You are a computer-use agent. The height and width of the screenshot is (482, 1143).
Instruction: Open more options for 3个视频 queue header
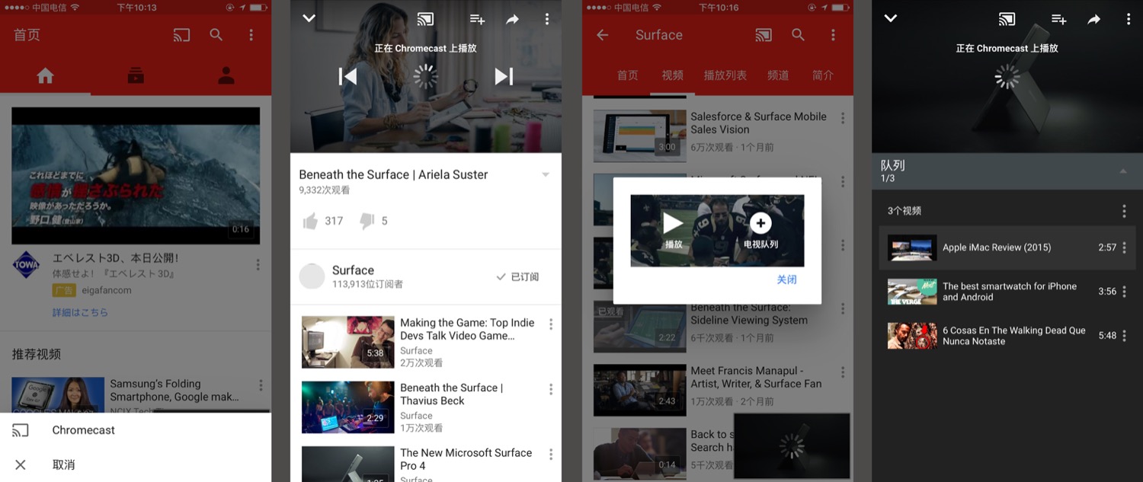(x=1125, y=211)
